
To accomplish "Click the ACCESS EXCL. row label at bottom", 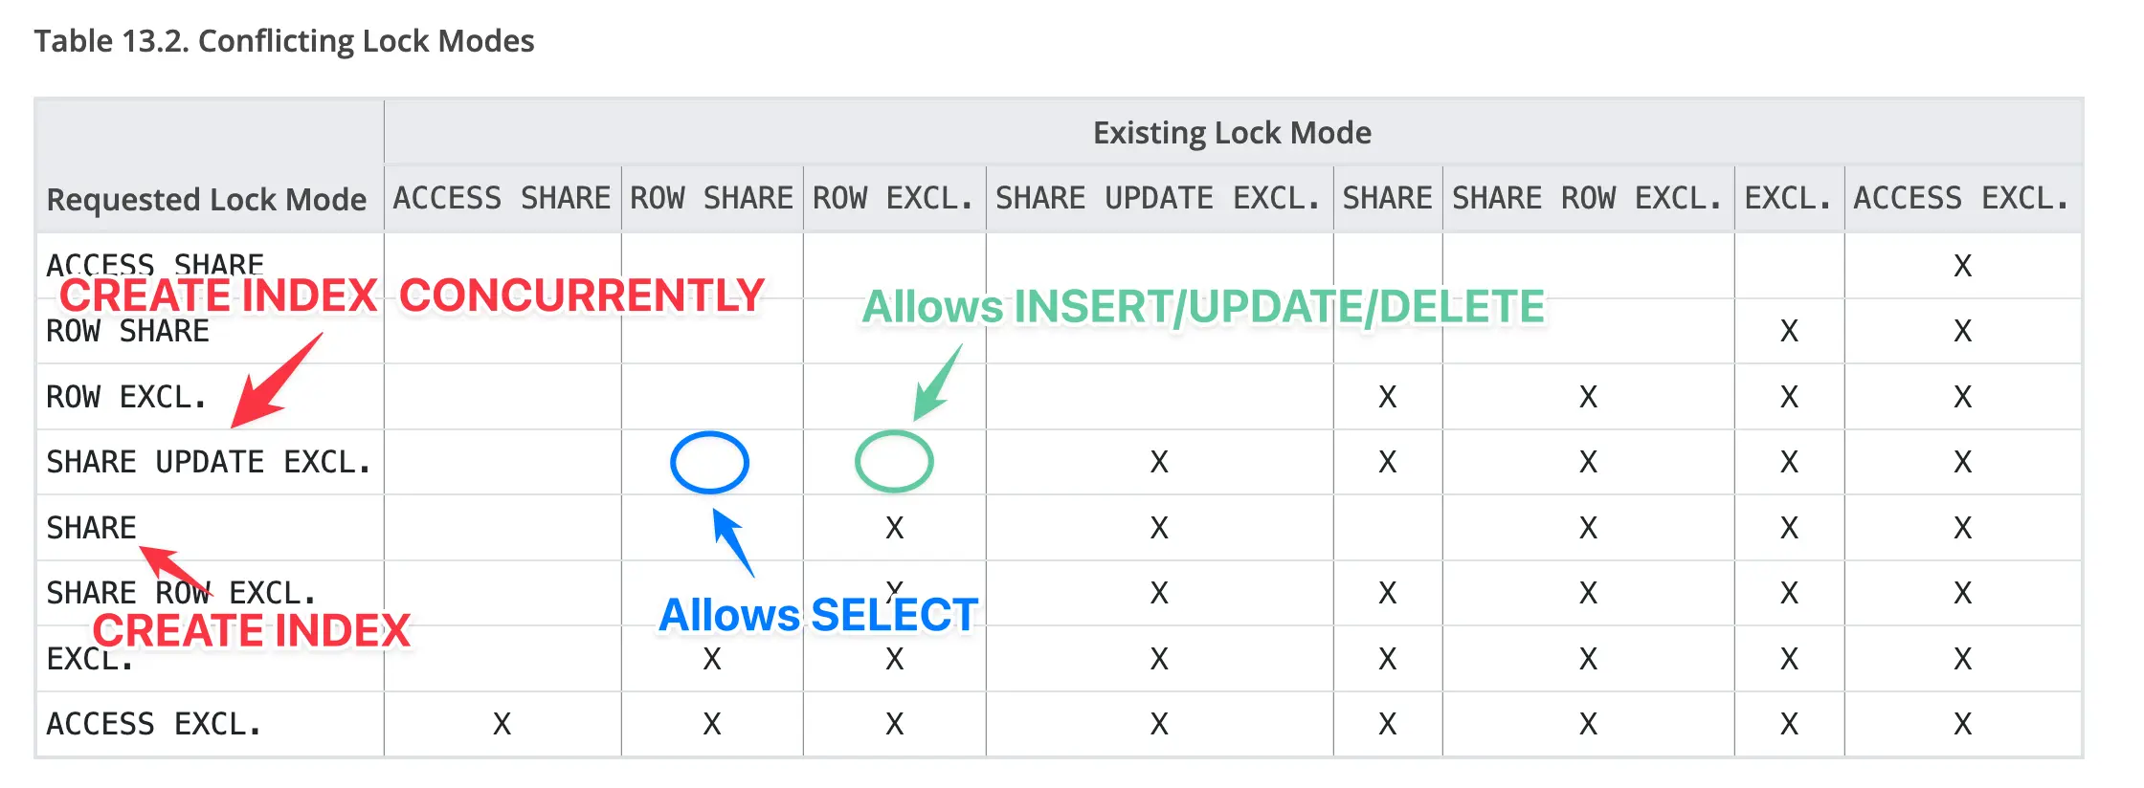I will coord(153,724).
